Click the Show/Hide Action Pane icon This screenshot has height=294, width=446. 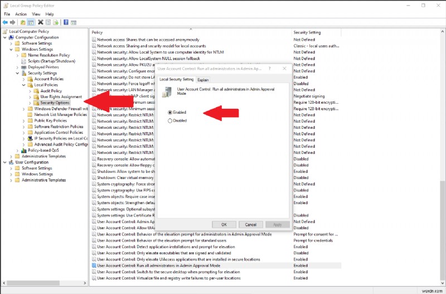(x=74, y=22)
